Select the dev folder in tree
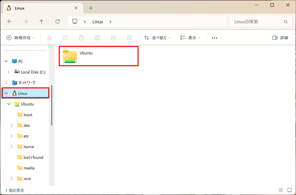 coord(27,125)
